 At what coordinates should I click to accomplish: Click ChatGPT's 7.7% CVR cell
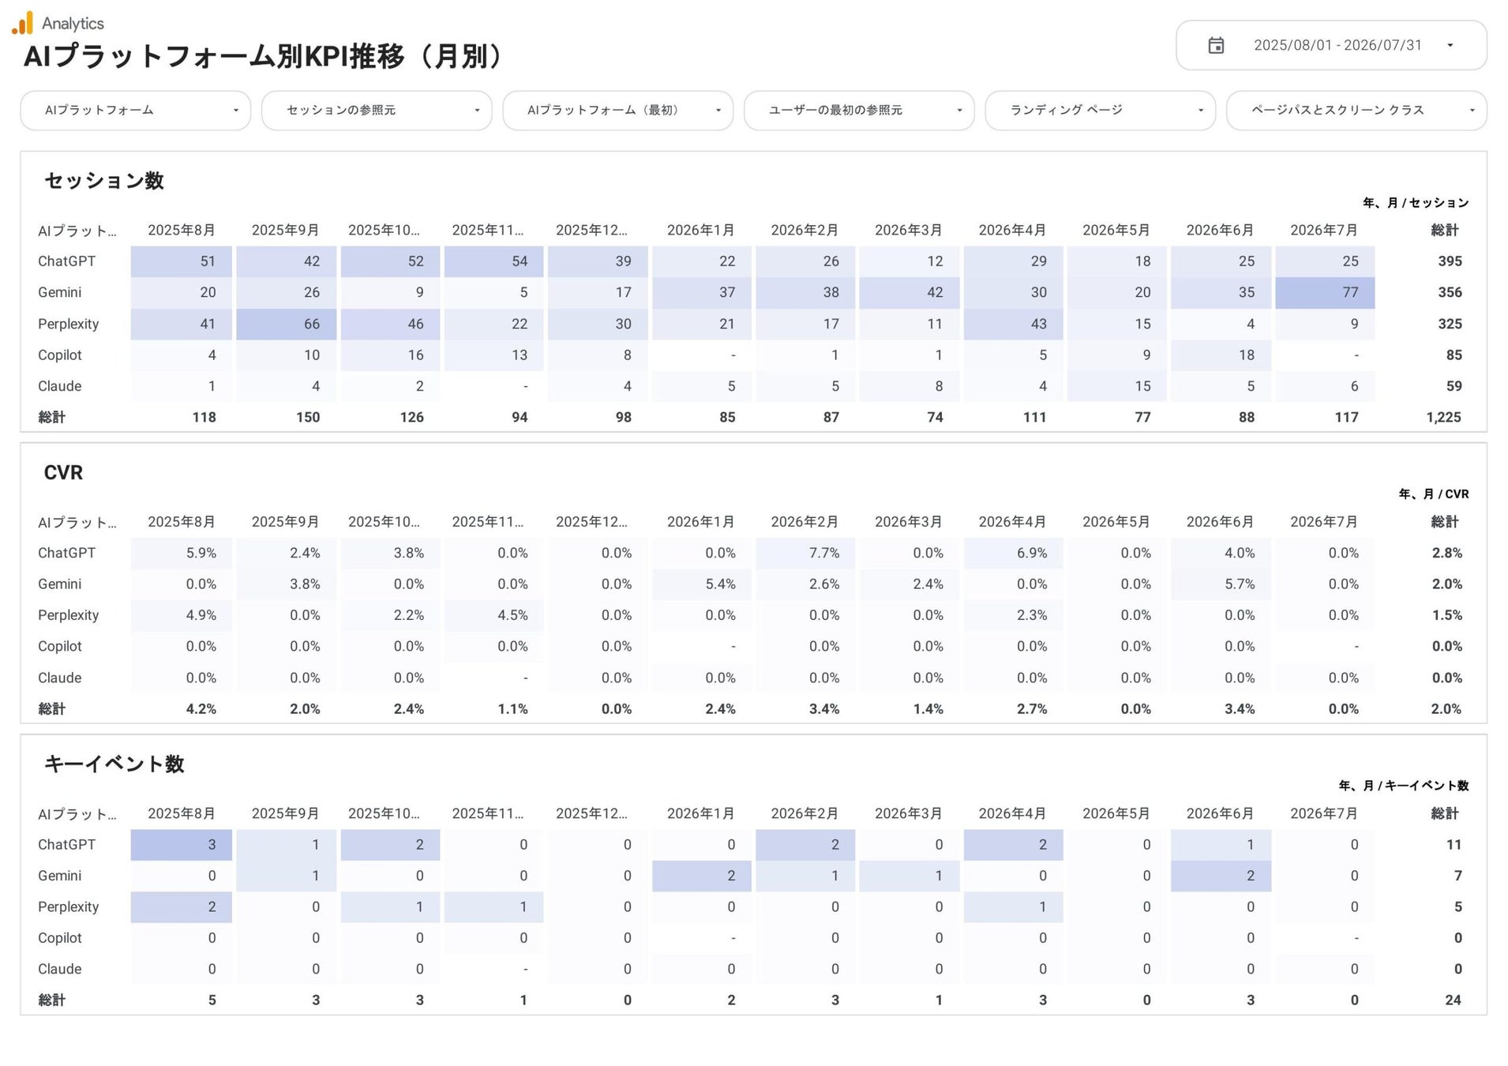[x=805, y=554]
